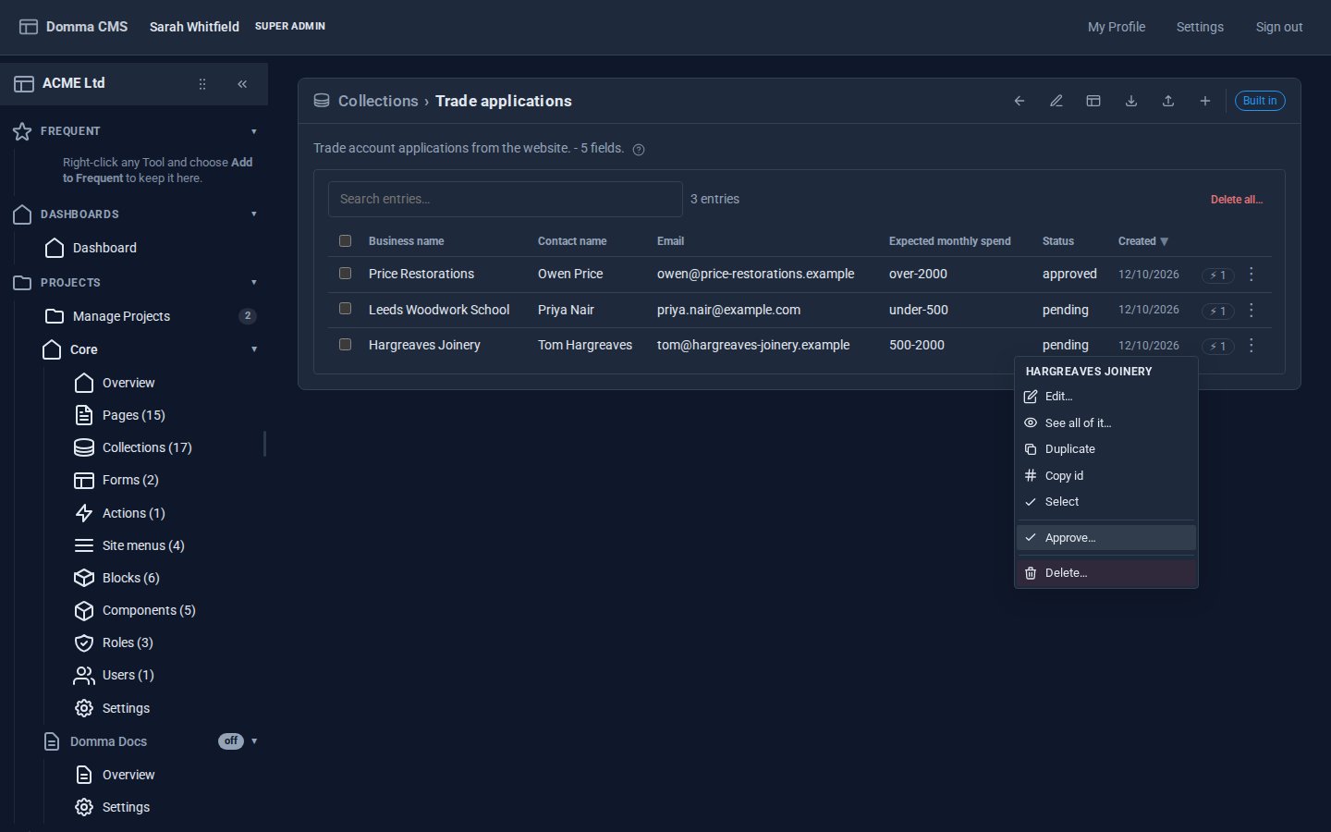Collapse the Domma Docs project arrow
The width and height of the screenshot is (1331, 832).
254,741
